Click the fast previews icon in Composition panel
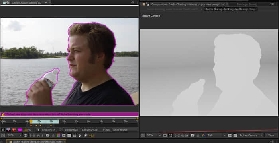This screenshot has height=143, width=279. click(230, 135)
